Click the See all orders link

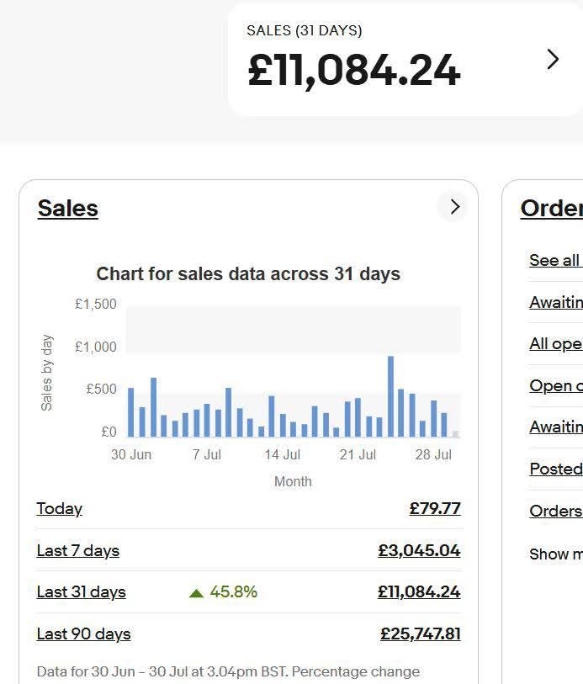pyautogui.click(x=554, y=261)
